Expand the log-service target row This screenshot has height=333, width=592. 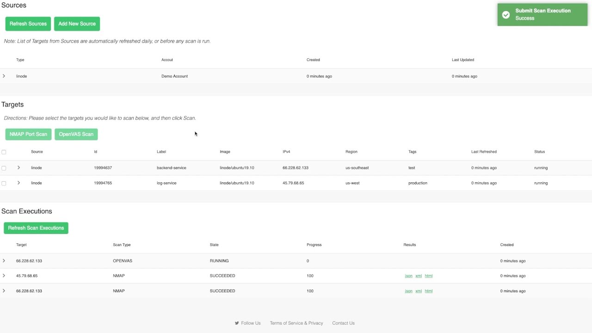(x=18, y=183)
